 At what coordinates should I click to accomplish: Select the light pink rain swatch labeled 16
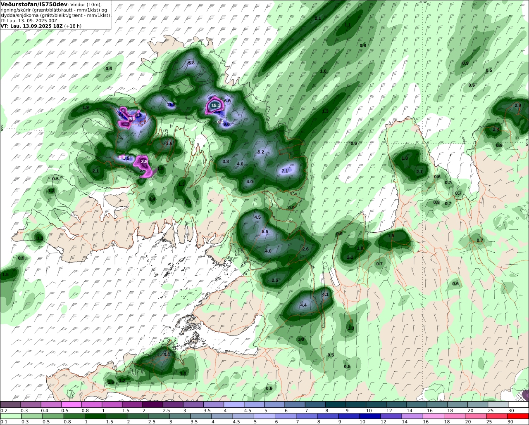[x=433, y=416]
